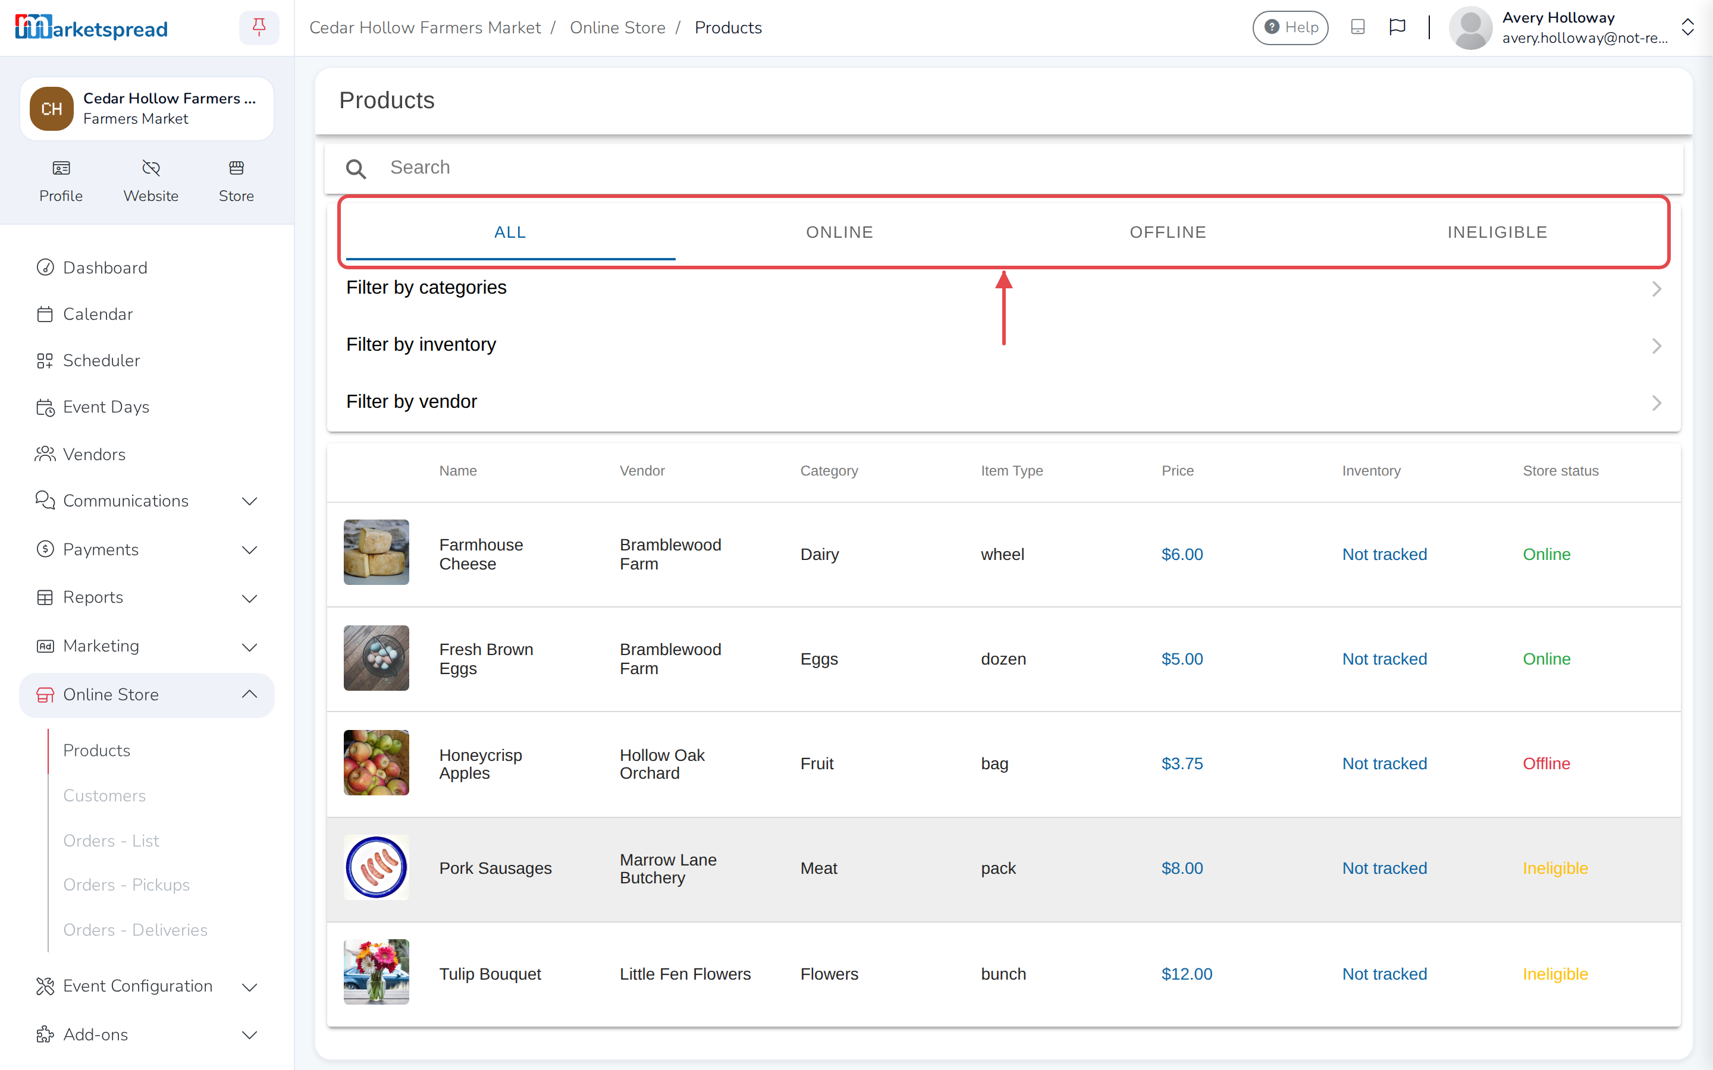The width and height of the screenshot is (1713, 1070).
Task: Expand the Marketing menu
Action: [146, 646]
